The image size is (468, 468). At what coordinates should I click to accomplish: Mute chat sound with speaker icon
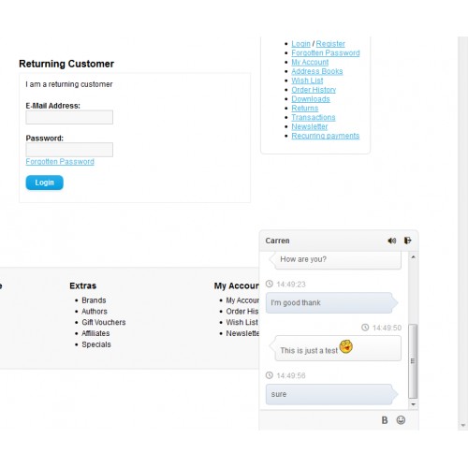coord(392,241)
